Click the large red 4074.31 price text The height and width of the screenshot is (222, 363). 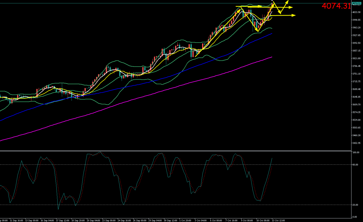point(336,6)
